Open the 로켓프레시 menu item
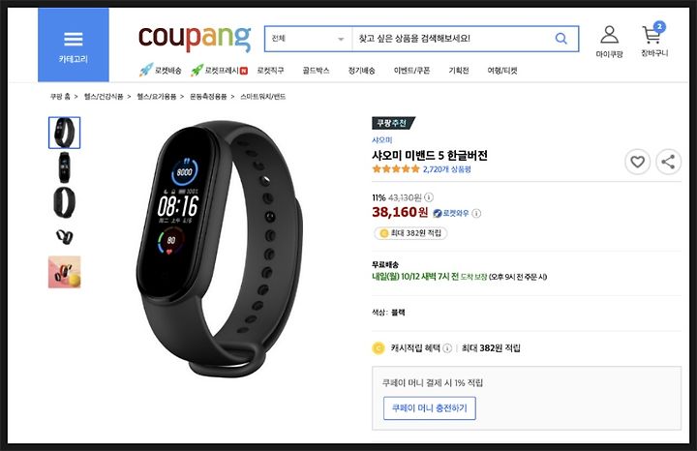 click(219, 71)
